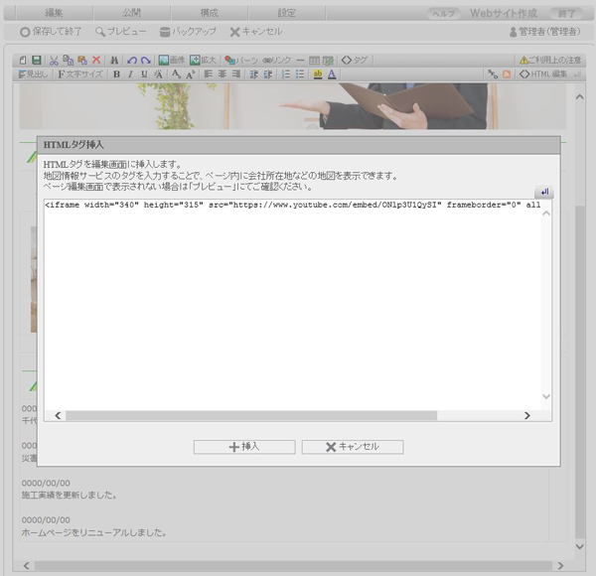Click the text 施工実績を更新しました。
Viewport: 596px width, 576px height.
(x=70, y=496)
